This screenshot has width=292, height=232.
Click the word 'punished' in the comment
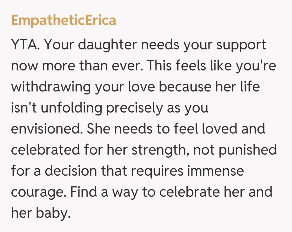click(x=247, y=150)
